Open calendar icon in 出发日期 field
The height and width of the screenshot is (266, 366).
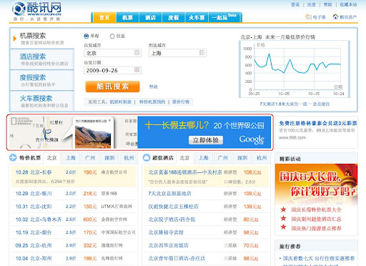click(137, 70)
